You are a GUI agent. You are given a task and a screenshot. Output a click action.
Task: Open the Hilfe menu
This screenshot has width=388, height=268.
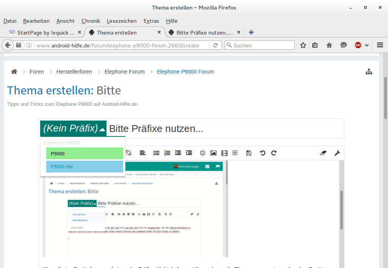172,21
